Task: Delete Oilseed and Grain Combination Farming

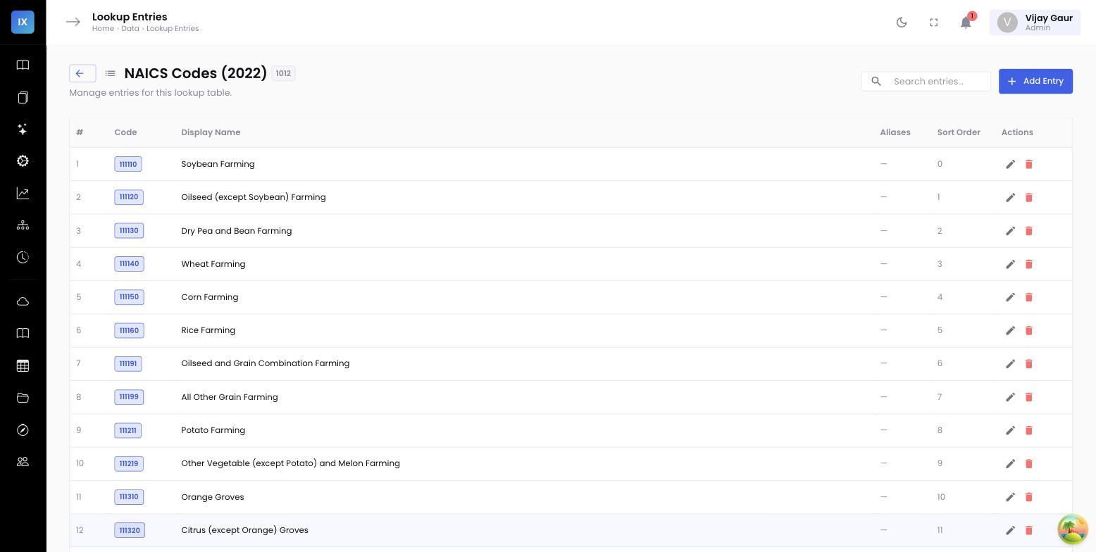Action: pos(1028,363)
